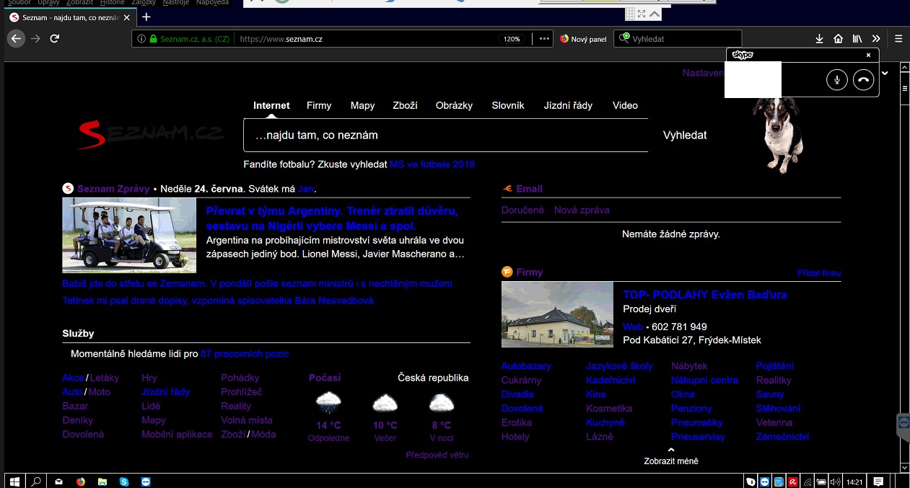This screenshot has width=910, height=488.
Task: Mute microphone in the Skype call widget
Action: [836, 79]
